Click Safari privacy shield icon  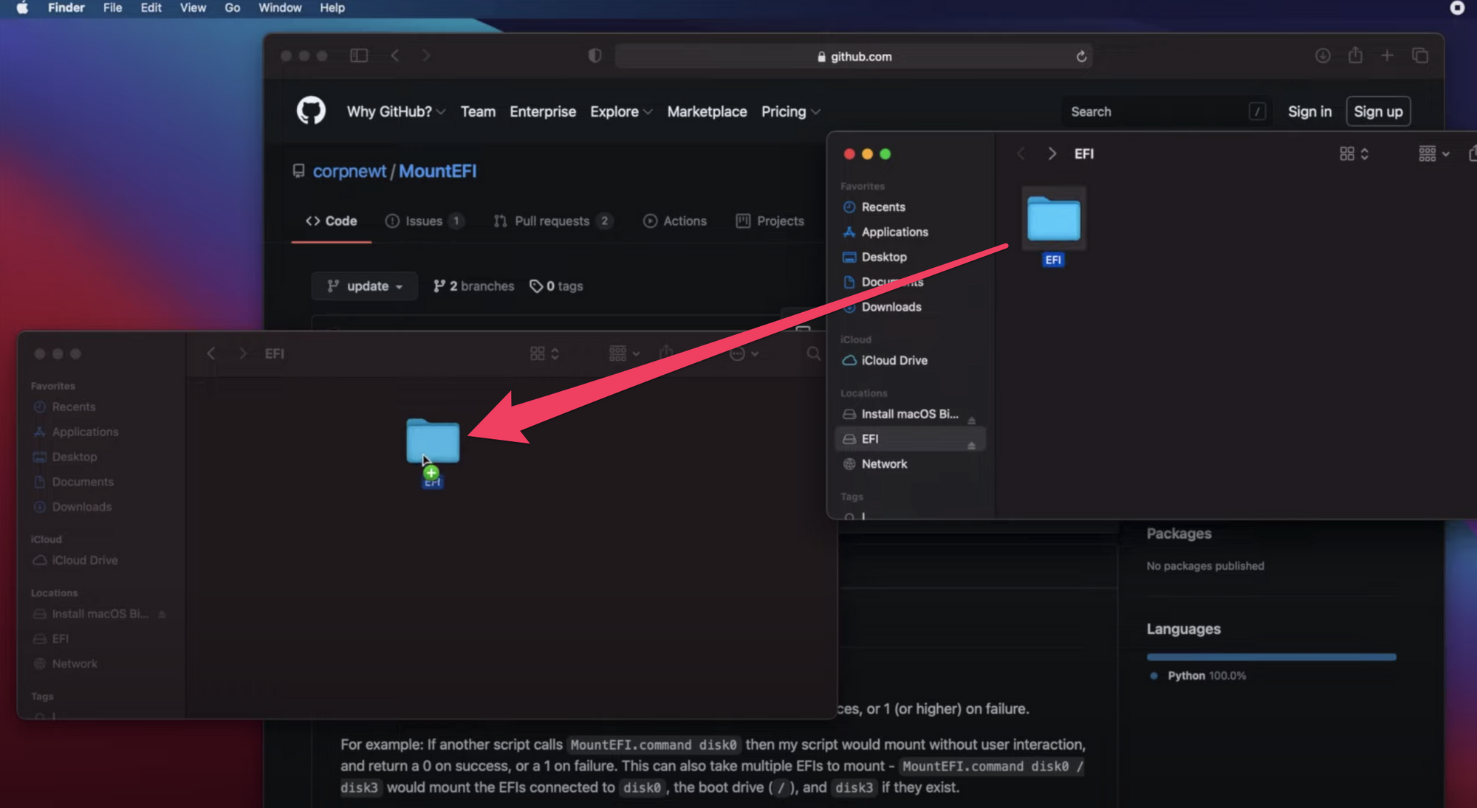tap(594, 56)
